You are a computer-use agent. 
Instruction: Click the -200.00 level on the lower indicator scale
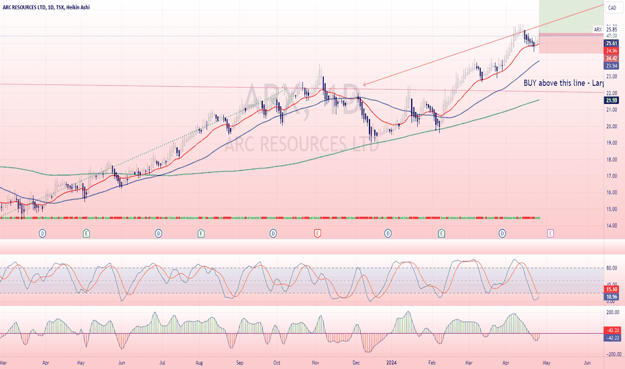(x=613, y=354)
